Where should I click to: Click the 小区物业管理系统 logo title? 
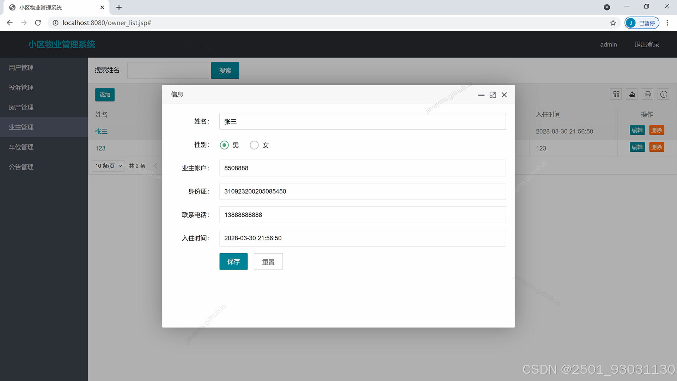[62, 44]
